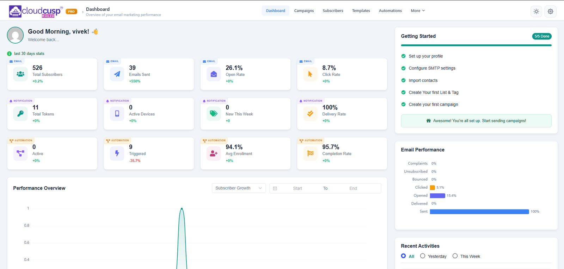Click the 94.1% Avg Enrollment value
The height and width of the screenshot is (269, 564).
pos(234,147)
